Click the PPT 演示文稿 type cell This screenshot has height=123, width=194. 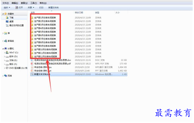click(x=101, y=71)
